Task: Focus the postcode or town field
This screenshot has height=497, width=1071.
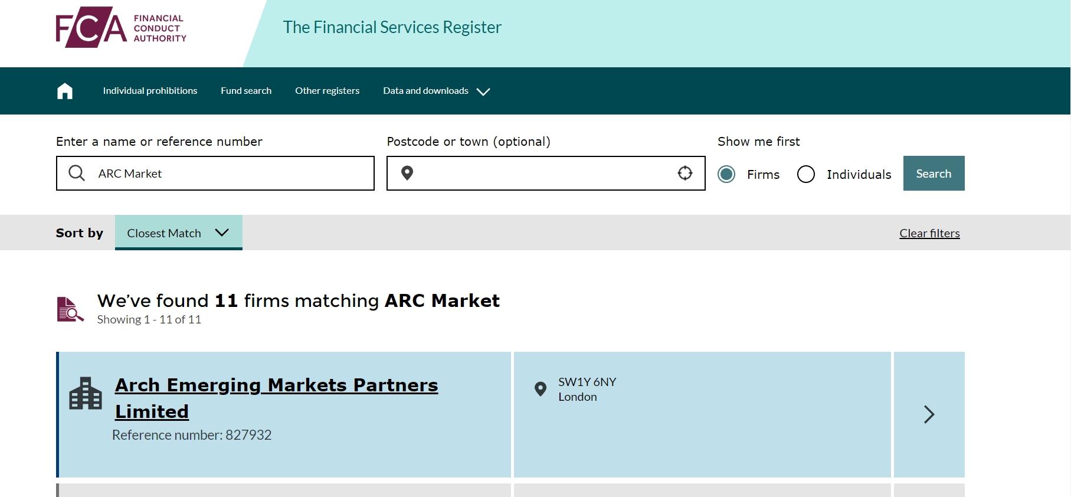Action: pyautogui.click(x=546, y=173)
